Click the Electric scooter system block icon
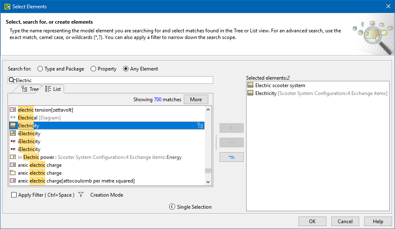The height and width of the screenshot is (229, 395). 250,85
